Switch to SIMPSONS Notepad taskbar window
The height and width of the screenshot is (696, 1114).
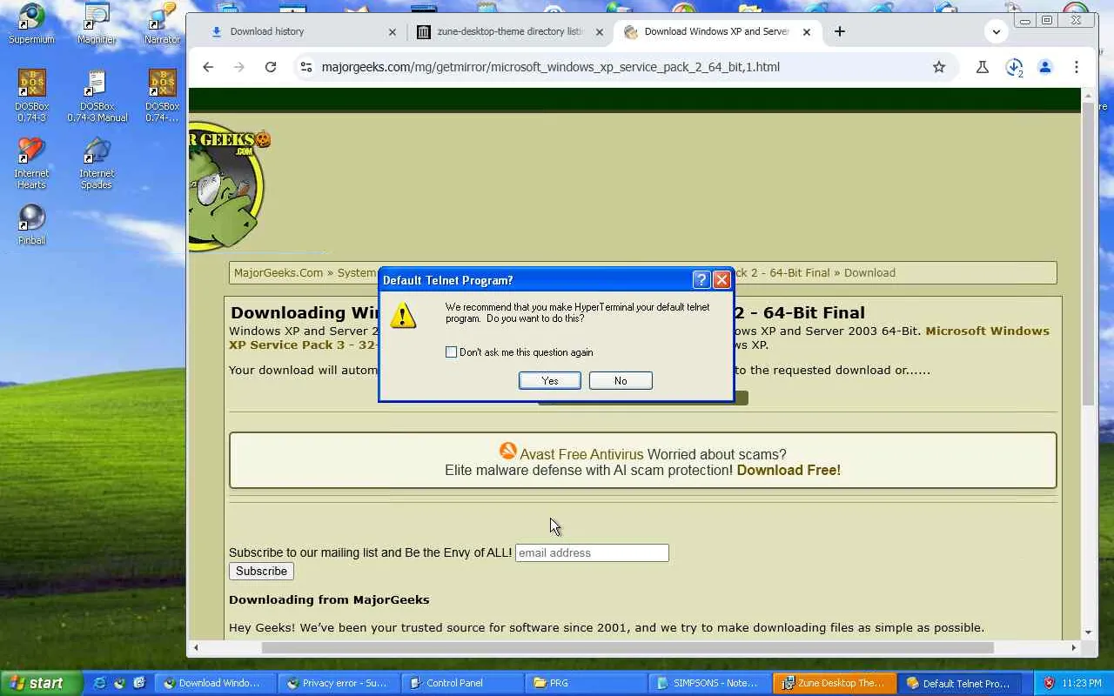click(712, 683)
